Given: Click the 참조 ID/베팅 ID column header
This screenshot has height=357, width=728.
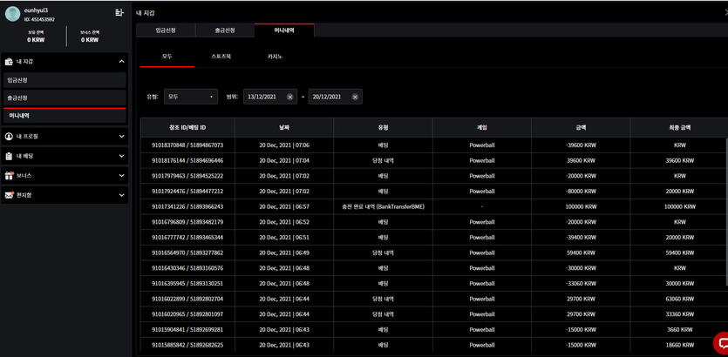Looking at the screenshot, I should [x=187, y=127].
